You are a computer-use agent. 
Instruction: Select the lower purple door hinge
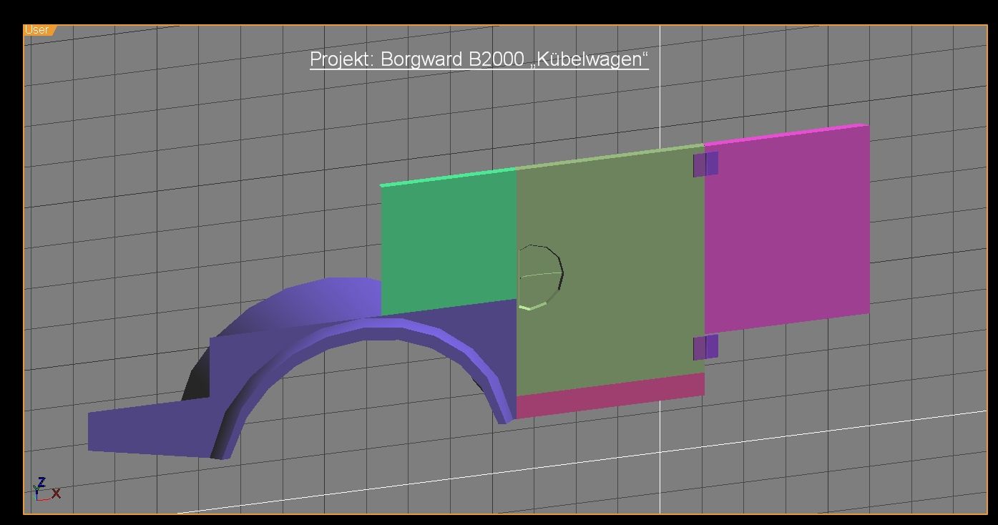[705, 347]
